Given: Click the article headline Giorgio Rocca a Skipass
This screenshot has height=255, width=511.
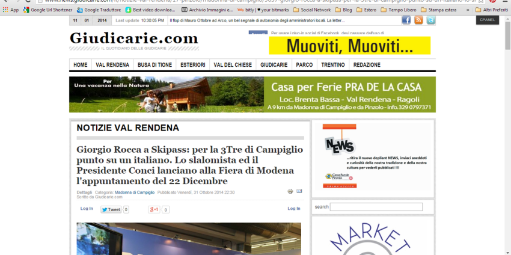Looking at the screenshot, I should pyautogui.click(x=190, y=165).
